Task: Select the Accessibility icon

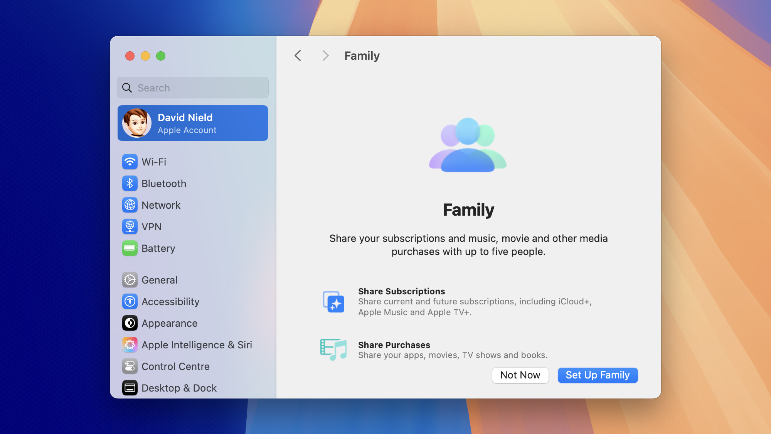Action: (x=130, y=301)
